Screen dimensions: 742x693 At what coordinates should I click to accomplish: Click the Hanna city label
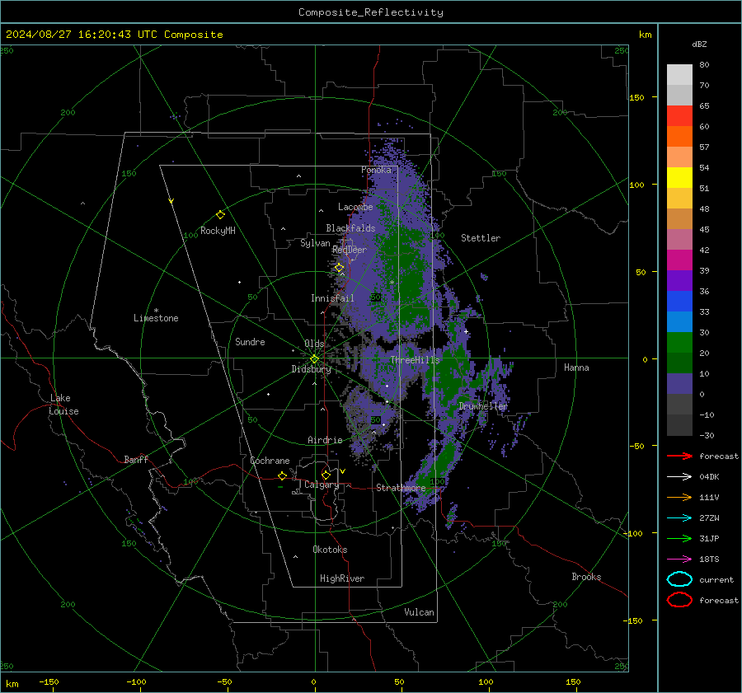coord(576,368)
